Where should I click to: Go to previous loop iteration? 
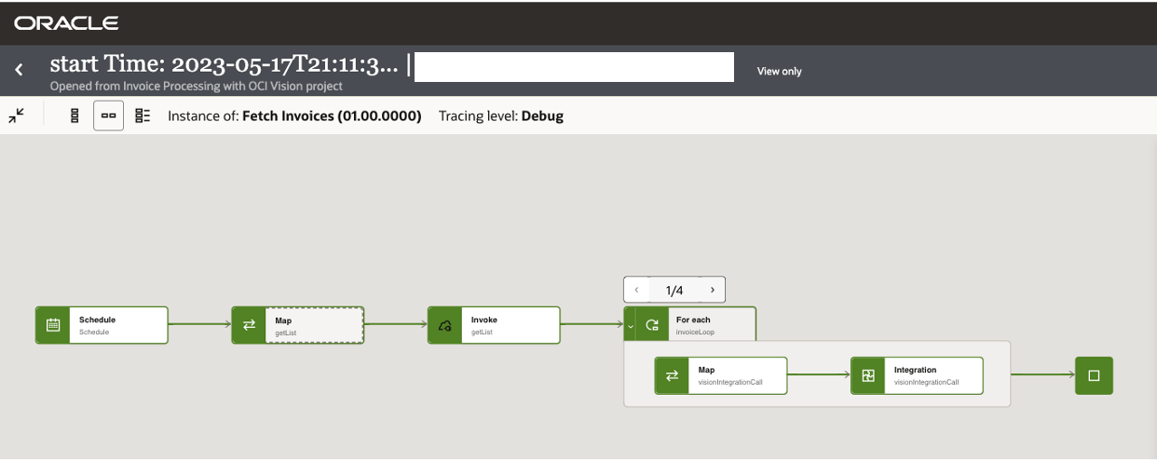(636, 290)
